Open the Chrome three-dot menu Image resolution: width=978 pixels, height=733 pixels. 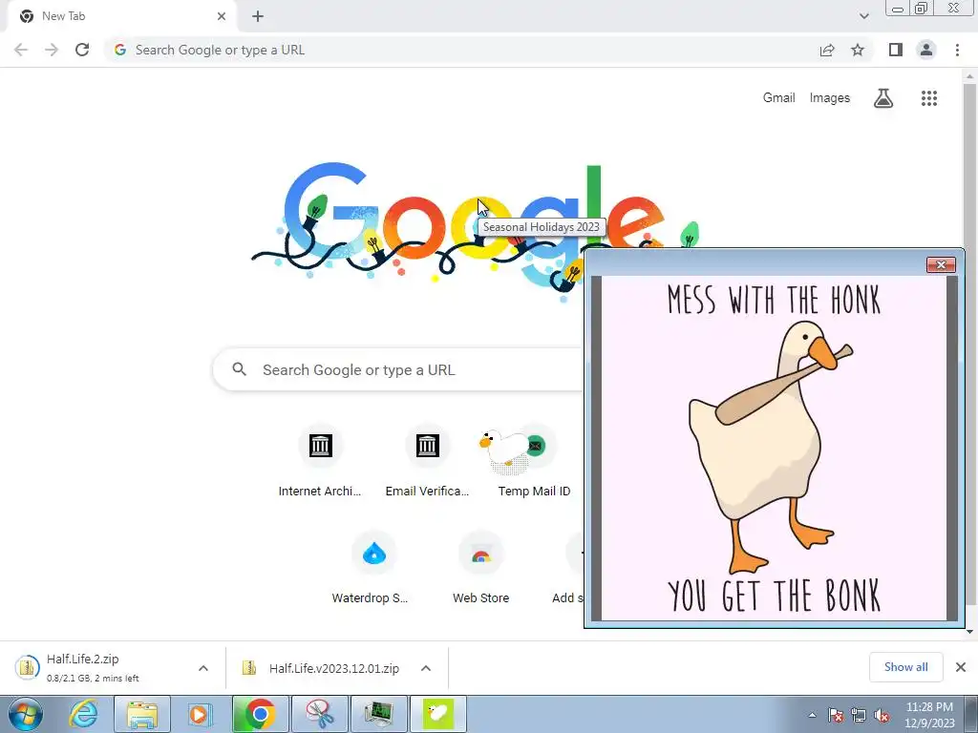pos(957,50)
